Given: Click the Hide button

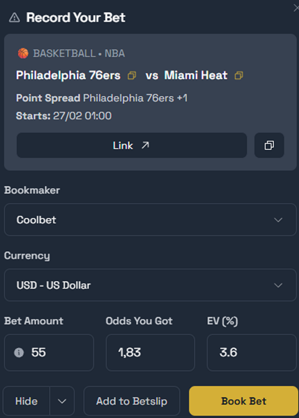Looking at the screenshot, I should point(27,401).
